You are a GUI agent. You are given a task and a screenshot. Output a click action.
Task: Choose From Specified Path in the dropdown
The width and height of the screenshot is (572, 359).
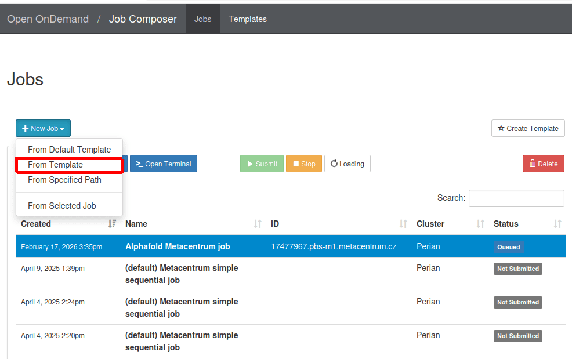click(64, 180)
